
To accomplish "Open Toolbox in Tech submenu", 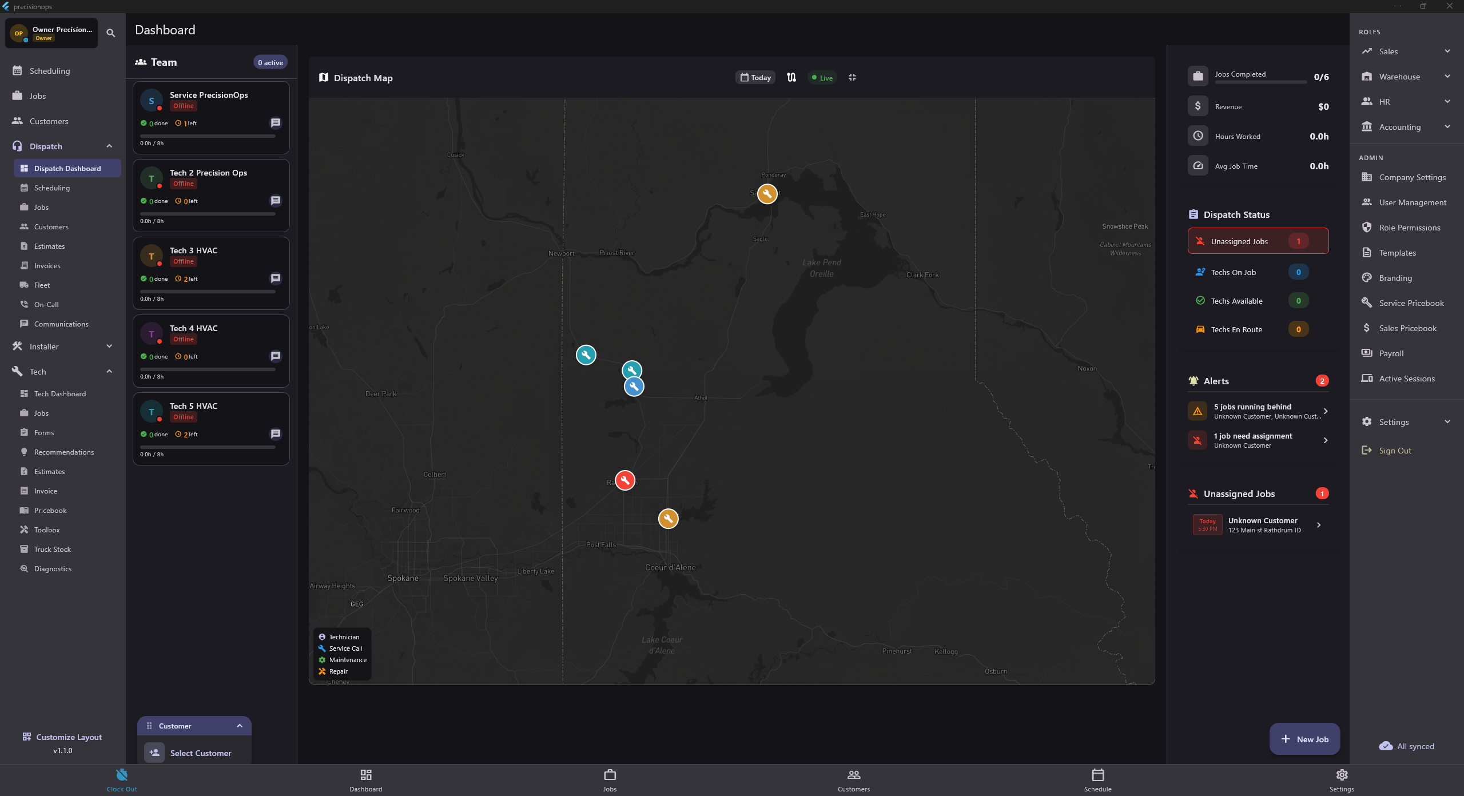I will point(67,530).
